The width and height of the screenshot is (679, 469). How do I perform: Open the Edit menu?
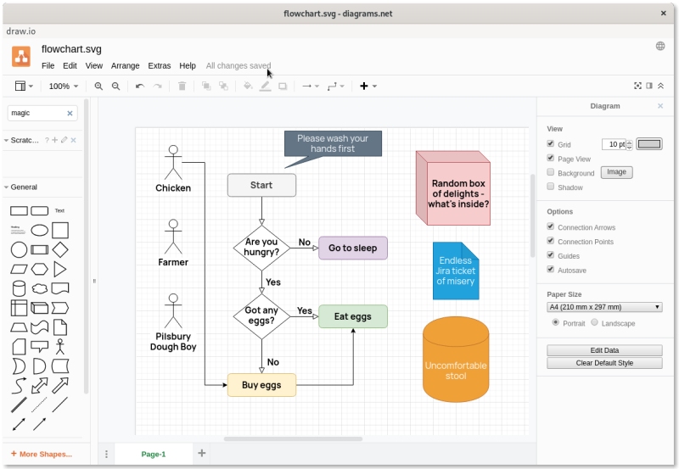pos(70,66)
